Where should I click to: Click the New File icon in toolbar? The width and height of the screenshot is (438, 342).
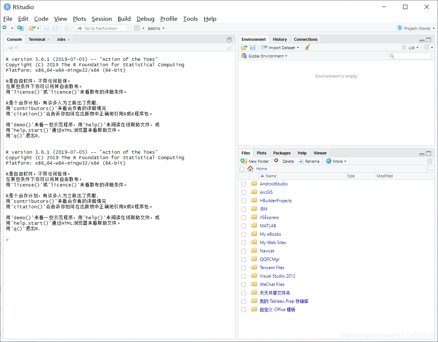tap(5, 28)
